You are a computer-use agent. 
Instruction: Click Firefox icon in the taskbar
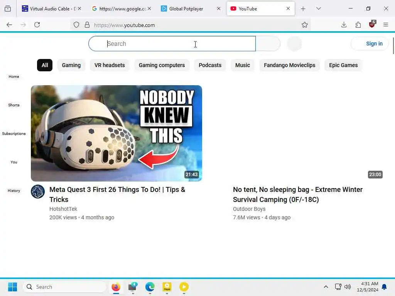(116, 287)
